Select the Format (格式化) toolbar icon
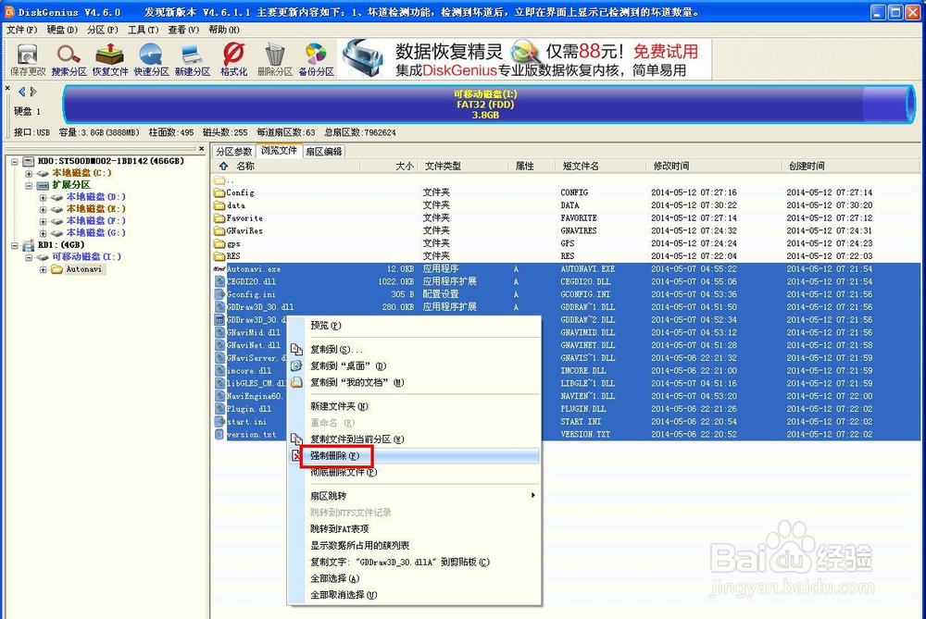 pyautogui.click(x=234, y=59)
